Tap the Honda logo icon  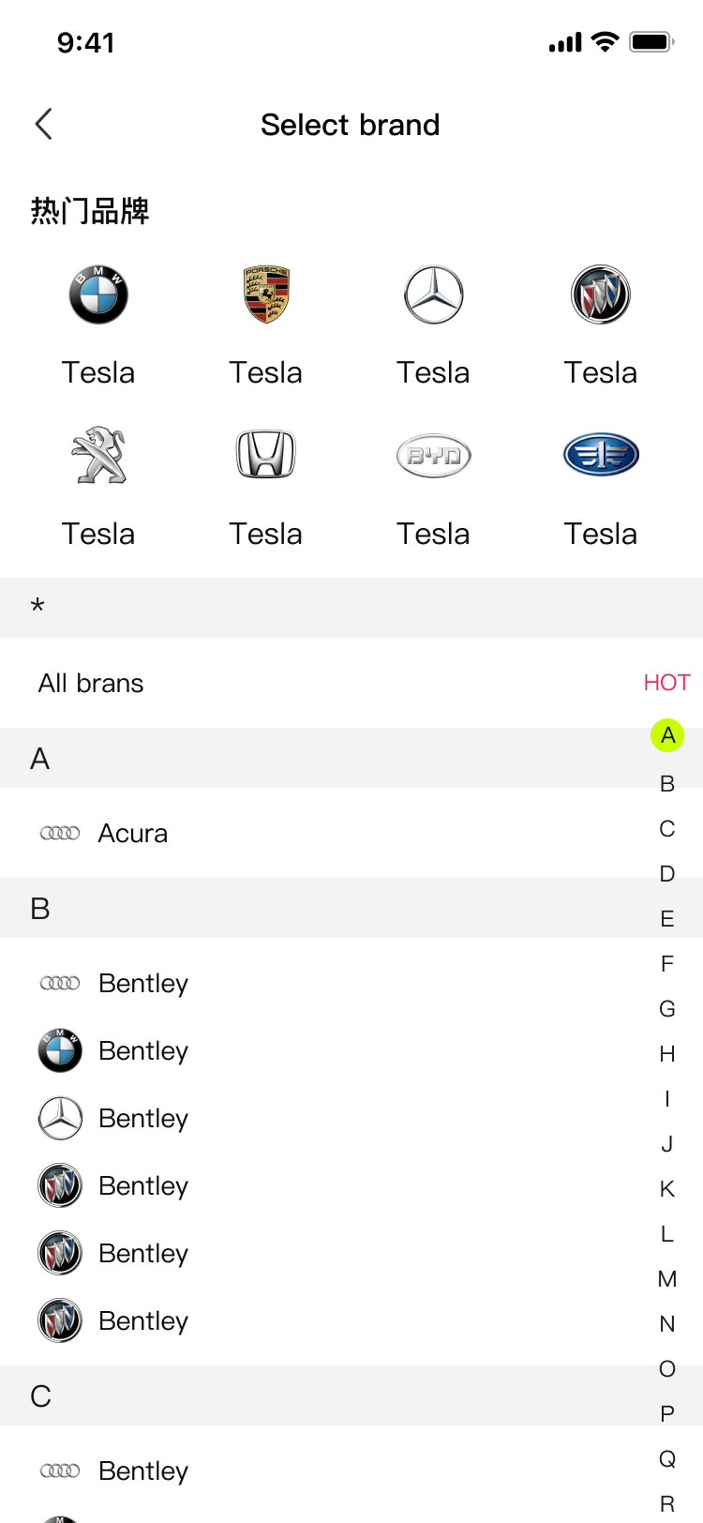tap(266, 456)
